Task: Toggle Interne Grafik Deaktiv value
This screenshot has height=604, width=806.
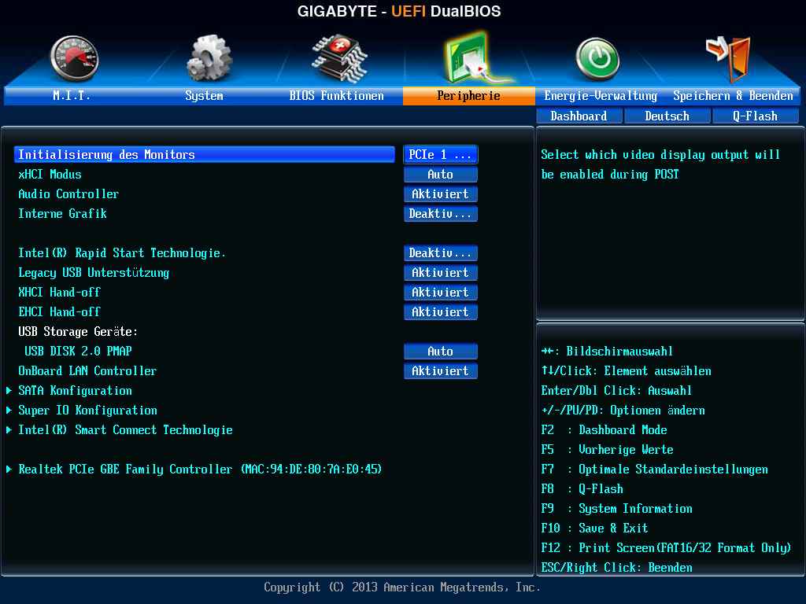Action: coord(441,214)
